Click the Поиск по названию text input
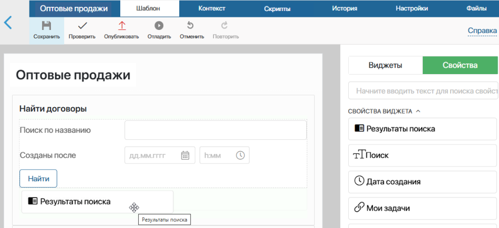The height and width of the screenshot is (228, 499). pyautogui.click(x=215, y=130)
